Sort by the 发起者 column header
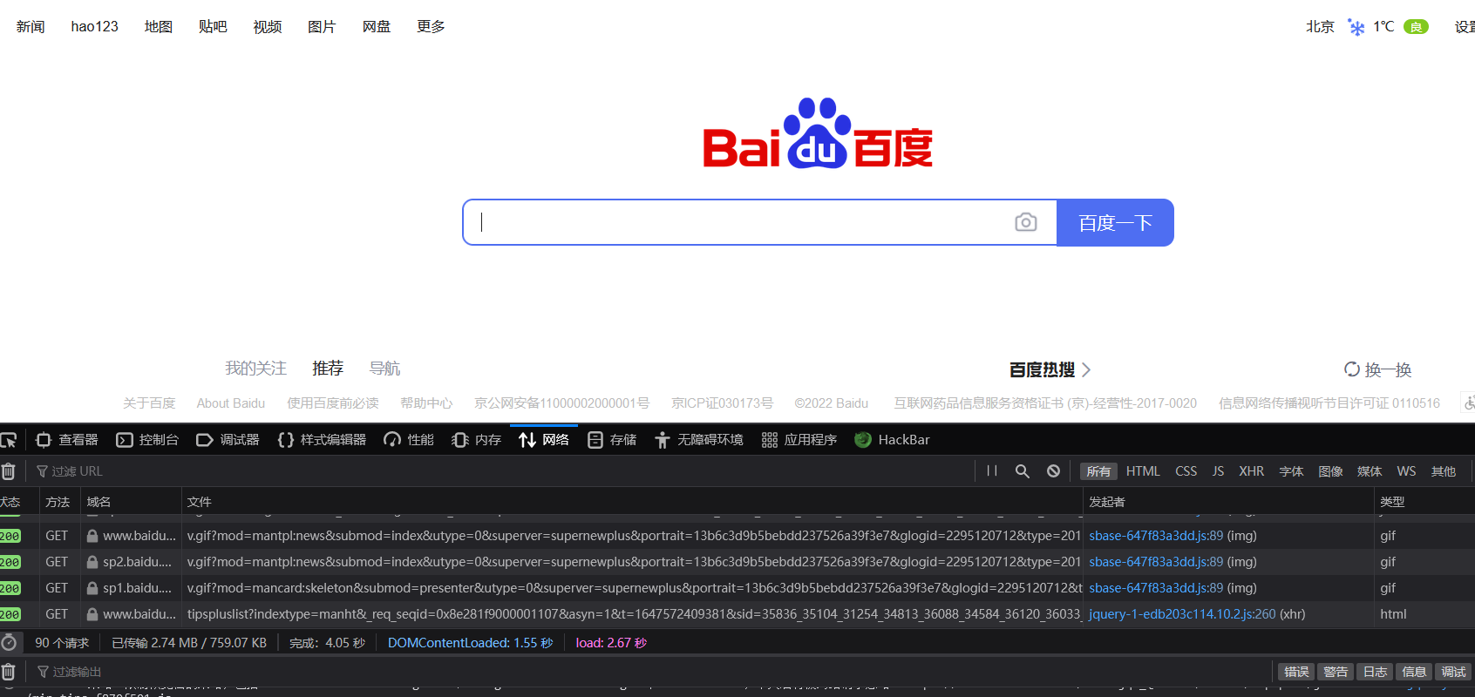This screenshot has height=697, width=1475. (1227, 502)
